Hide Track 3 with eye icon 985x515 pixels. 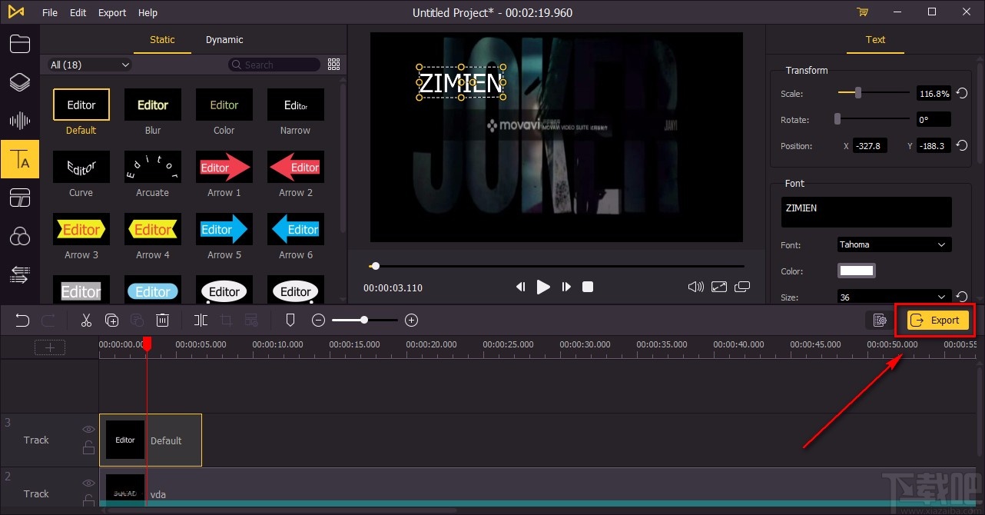(88, 430)
